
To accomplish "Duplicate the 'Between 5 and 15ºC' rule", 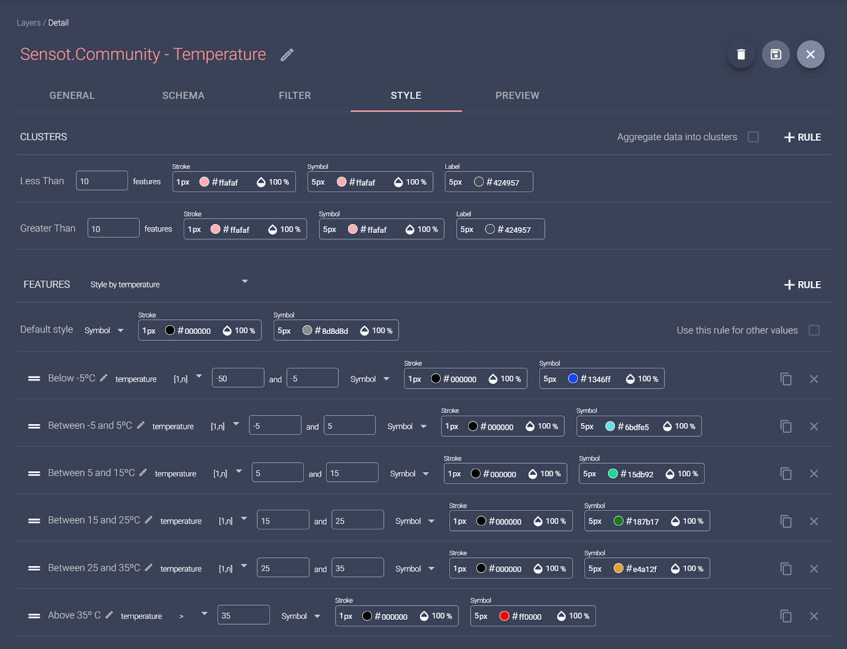I will pos(786,473).
